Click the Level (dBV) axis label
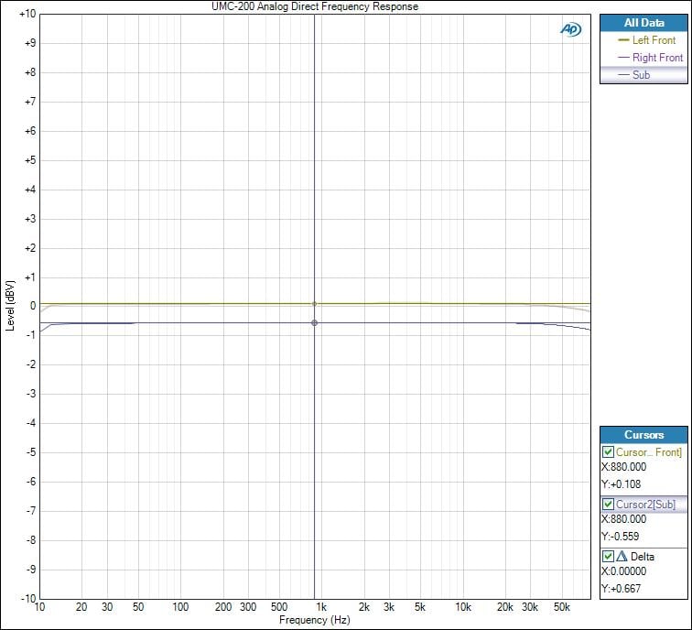This screenshot has width=692, height=630. (9, 307)
